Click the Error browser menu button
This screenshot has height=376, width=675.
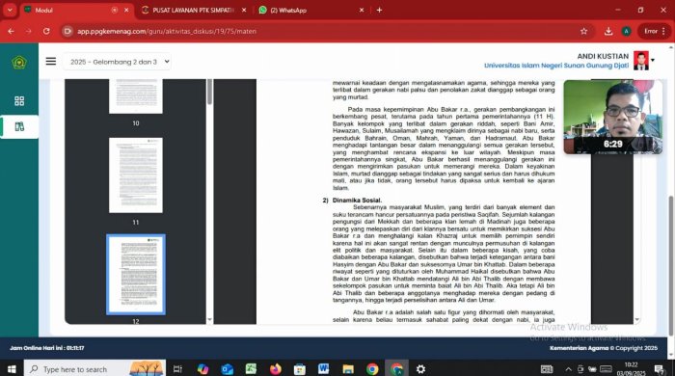pyautogui.click(x=655, y=31)
